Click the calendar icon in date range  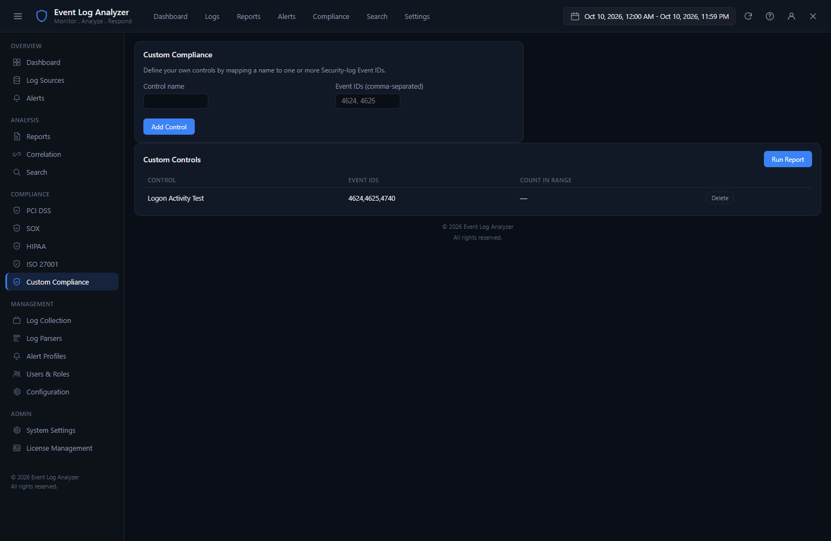coord(575,16)
